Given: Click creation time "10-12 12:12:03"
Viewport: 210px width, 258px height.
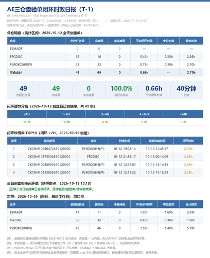Looking at the screenshot, I should click(125, 165).
